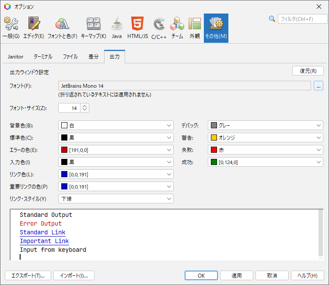Click the 'Important Link' preview link
This screenshot has width=329, height=285.
[44, 241]
